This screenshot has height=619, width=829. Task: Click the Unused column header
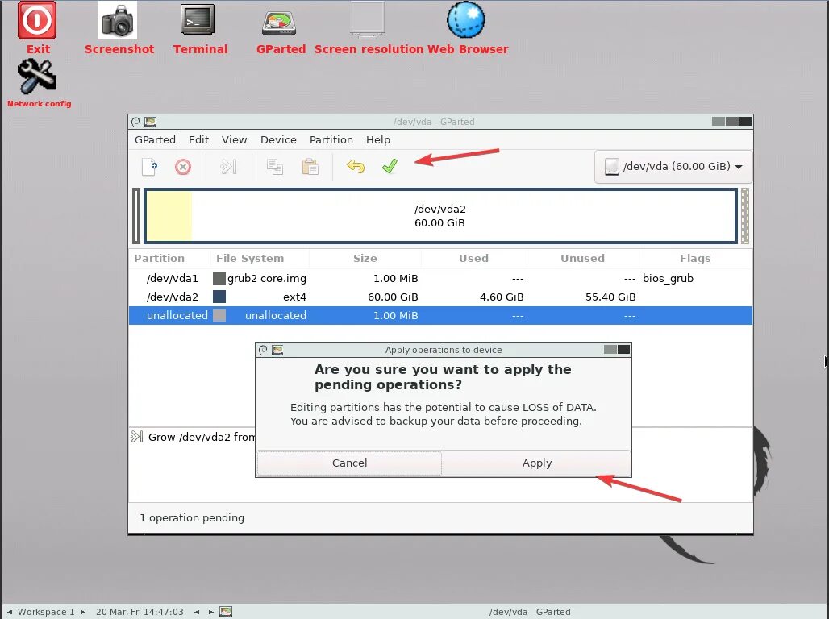point(582,259)
